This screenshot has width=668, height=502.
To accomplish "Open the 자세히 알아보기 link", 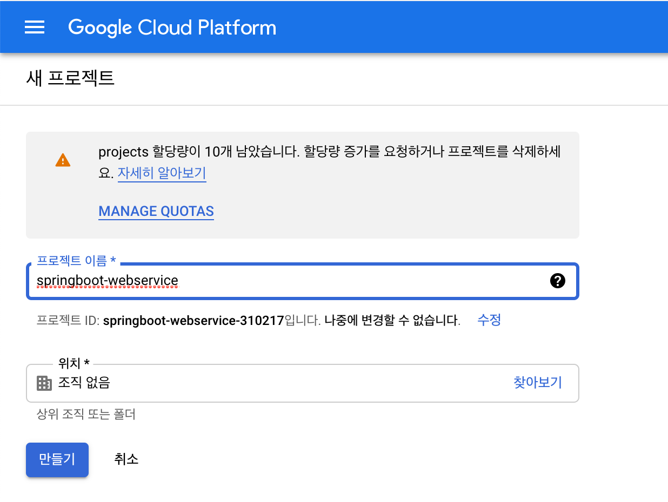I will point(162,173).
